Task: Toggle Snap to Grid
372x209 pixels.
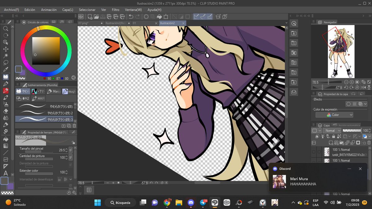Action: click(x=210, y=17)
